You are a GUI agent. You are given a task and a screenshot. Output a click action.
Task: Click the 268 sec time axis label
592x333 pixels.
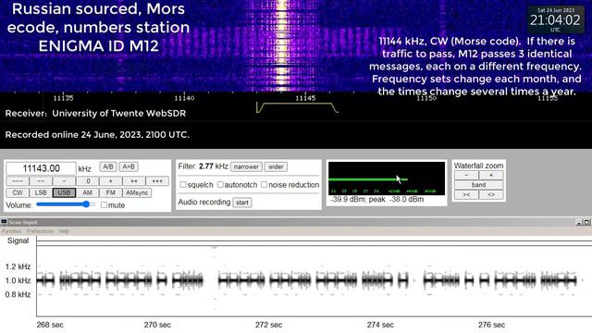(x=50, y=325)
